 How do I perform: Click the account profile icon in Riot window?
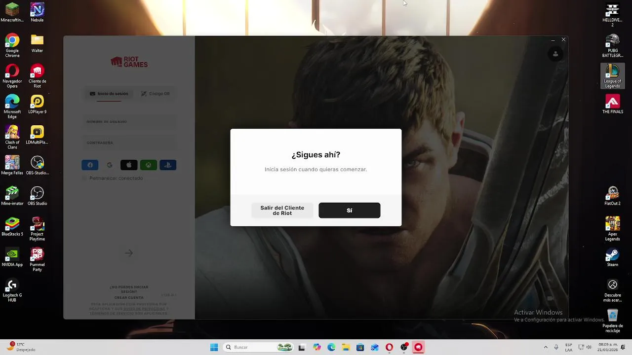(555, 54)
